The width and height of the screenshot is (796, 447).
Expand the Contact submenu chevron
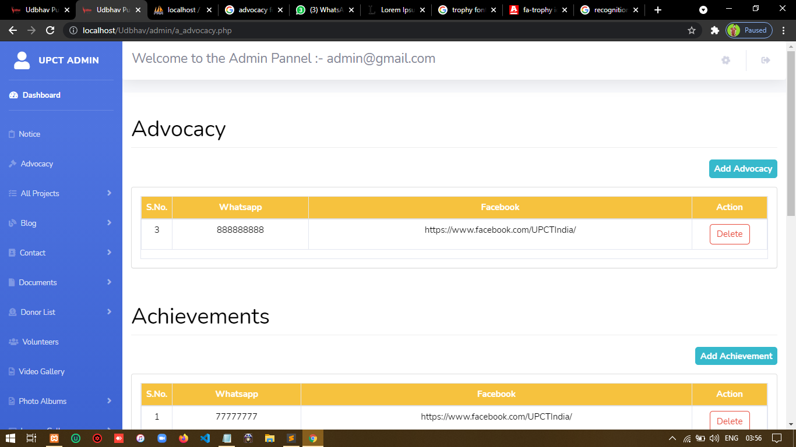tap(109, 252)
